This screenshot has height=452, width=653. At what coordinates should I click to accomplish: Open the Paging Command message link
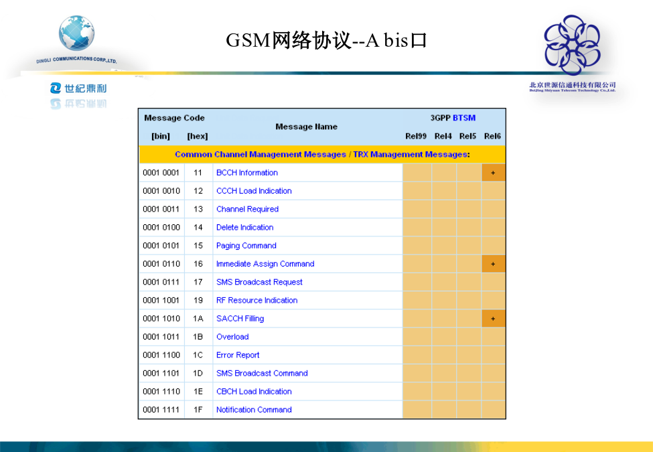[x=246, y=246]
